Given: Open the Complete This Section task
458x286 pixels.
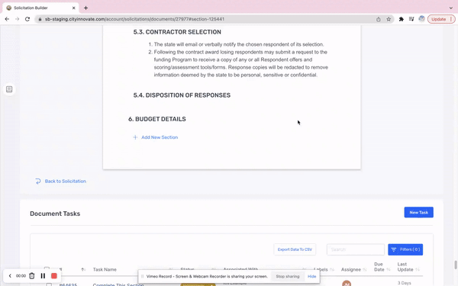Looking at the screenshot, I should click(x=118, y=284).
